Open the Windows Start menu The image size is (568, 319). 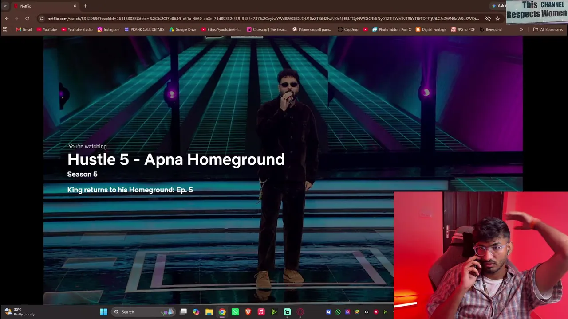(103, 312)
